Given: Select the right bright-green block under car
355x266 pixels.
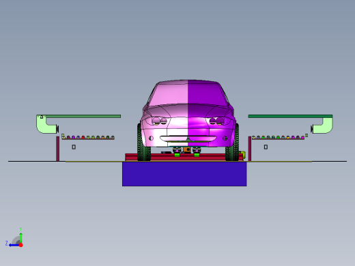Looking at the screenshot, I should click(x=197, y=155).
